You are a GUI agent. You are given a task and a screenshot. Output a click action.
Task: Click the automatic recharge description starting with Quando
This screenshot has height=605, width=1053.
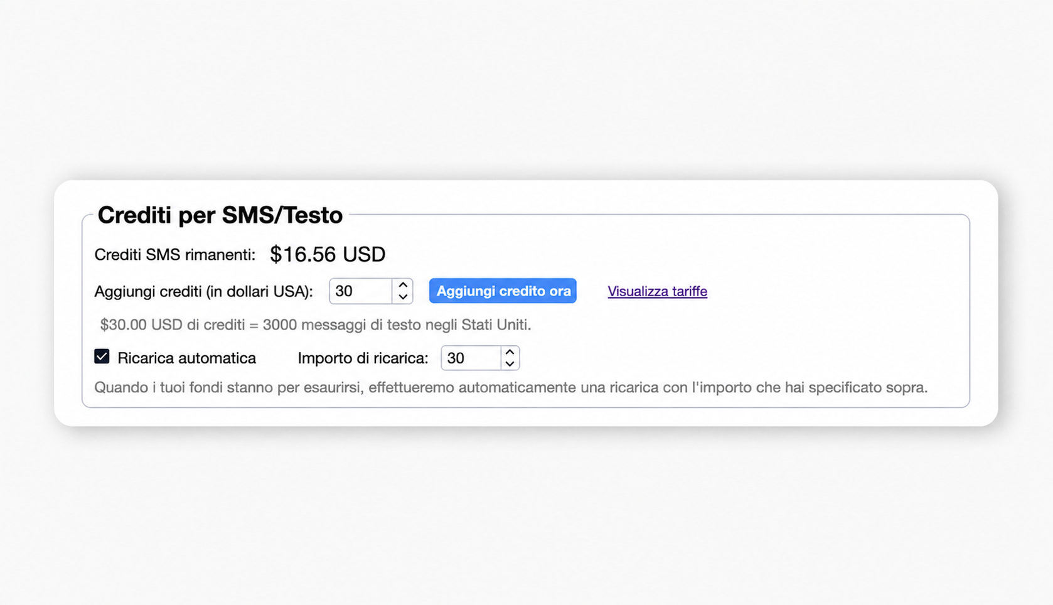pos(511,387)
